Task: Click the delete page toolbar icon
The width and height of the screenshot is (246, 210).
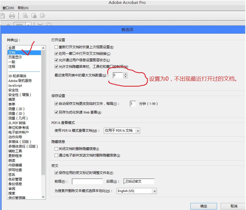Action: tap(34, 15)
